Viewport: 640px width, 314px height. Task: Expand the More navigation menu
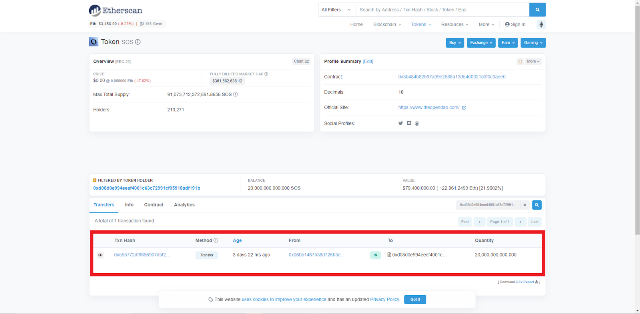(x=486, y=24)
